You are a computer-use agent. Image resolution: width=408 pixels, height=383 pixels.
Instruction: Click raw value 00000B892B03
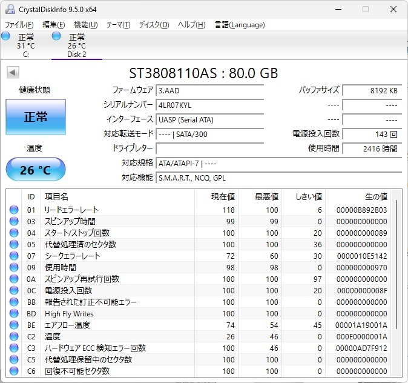coord(361,210)
